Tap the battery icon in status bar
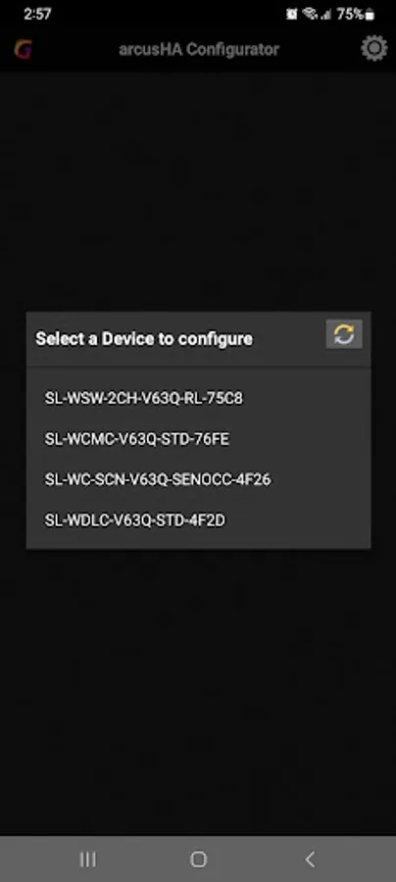396x882 pixels. click(x=370, y=15)
